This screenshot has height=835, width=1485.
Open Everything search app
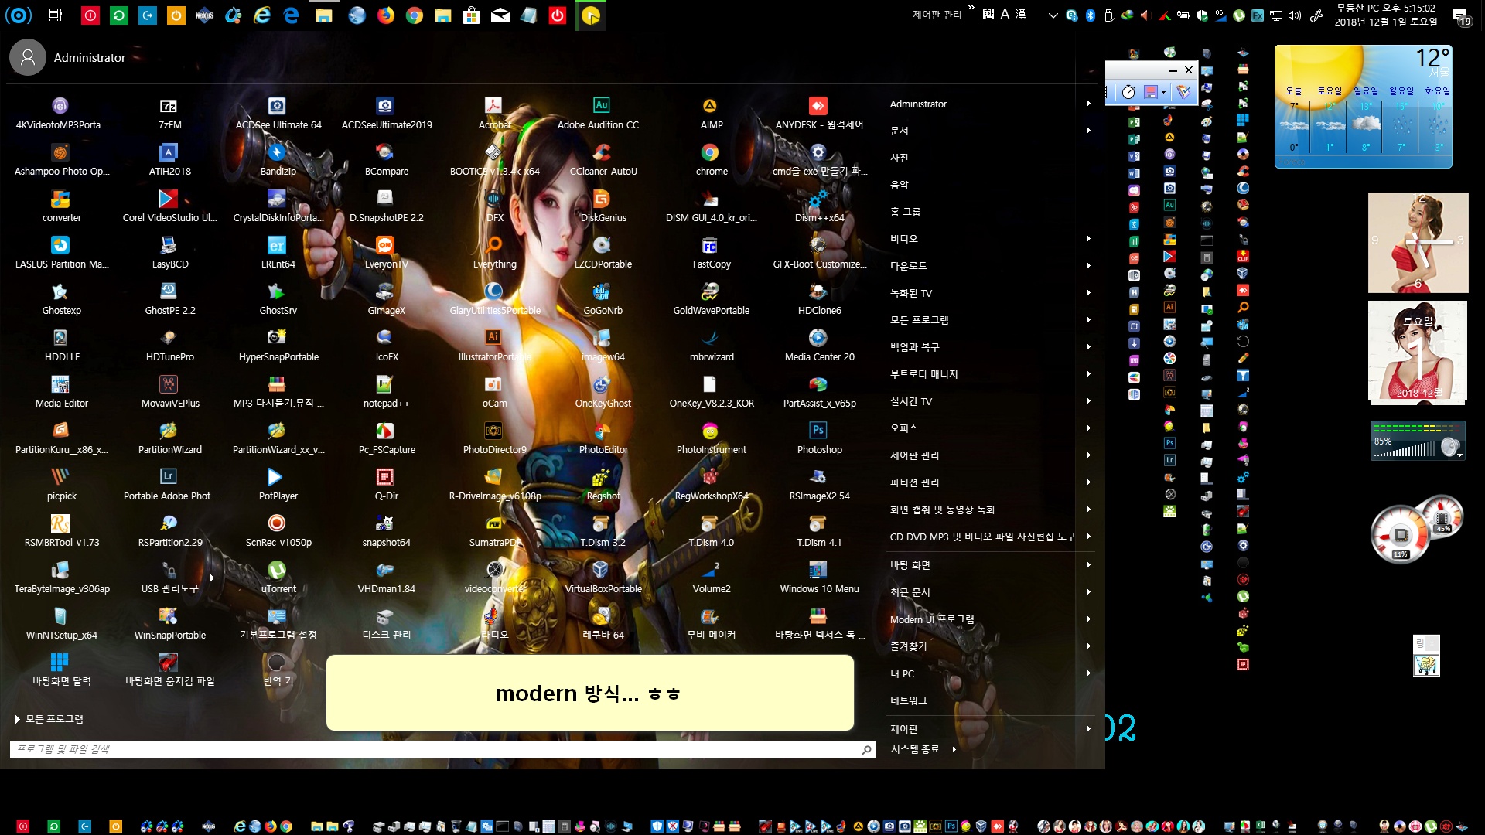coord(493,245)
